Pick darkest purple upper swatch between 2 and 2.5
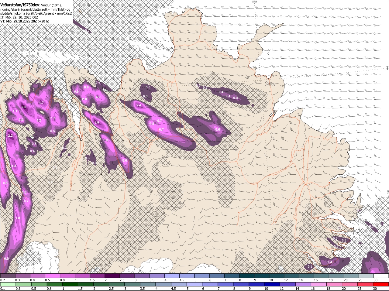 pyautogui.click(x=112, y=276)
